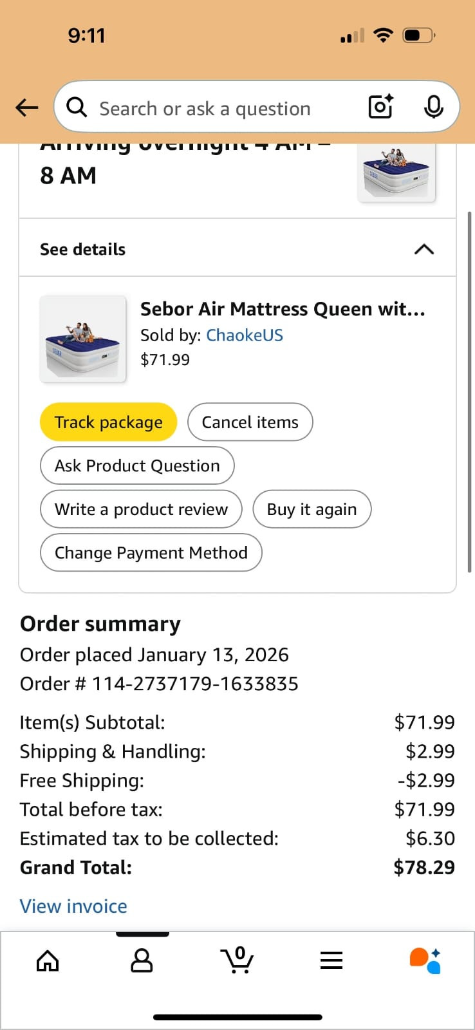Go to Home tab icon

[48, 961]
